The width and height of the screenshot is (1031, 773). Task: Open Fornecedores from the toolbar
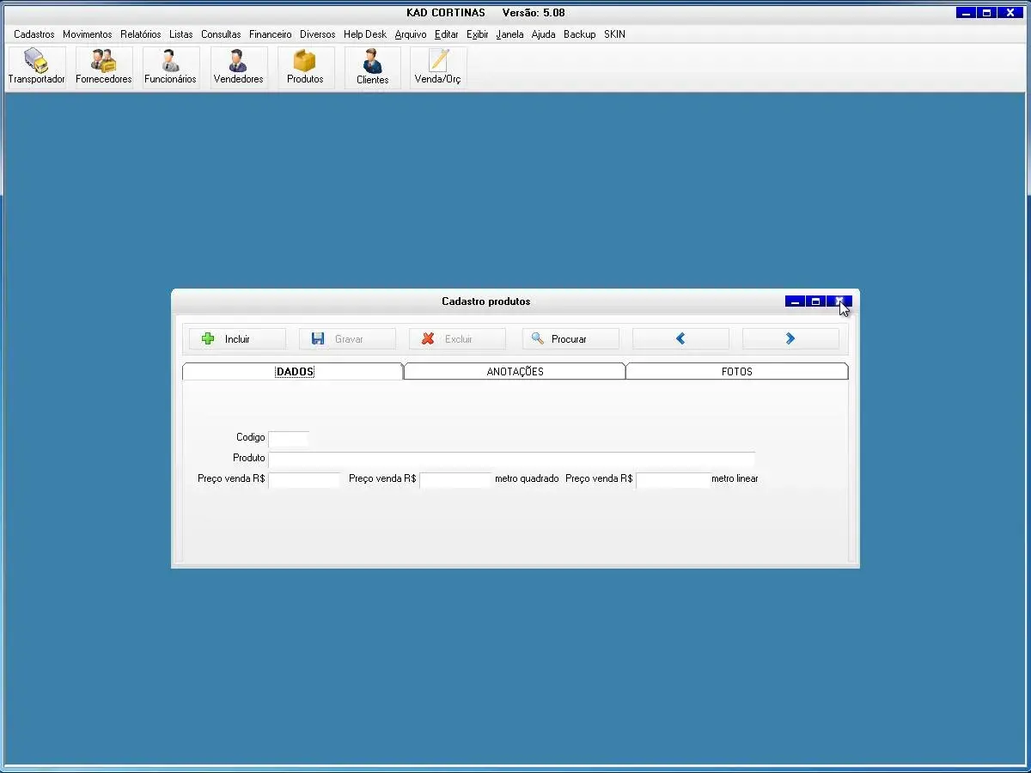click(x=104, y=67)
